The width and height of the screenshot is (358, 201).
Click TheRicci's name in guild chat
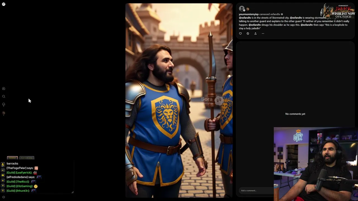(x=22, y=181)
